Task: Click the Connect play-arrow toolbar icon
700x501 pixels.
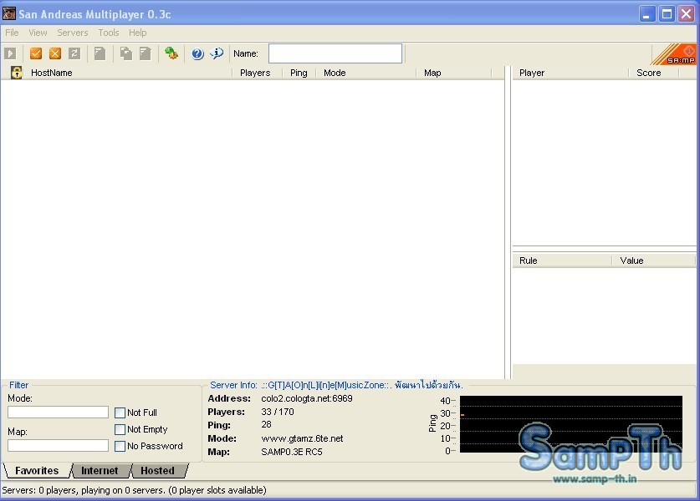Action: [10, 54]
